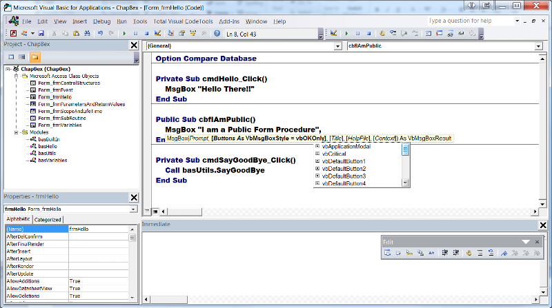
Task: Click the Paste clipboard icon
Action: 76,33
